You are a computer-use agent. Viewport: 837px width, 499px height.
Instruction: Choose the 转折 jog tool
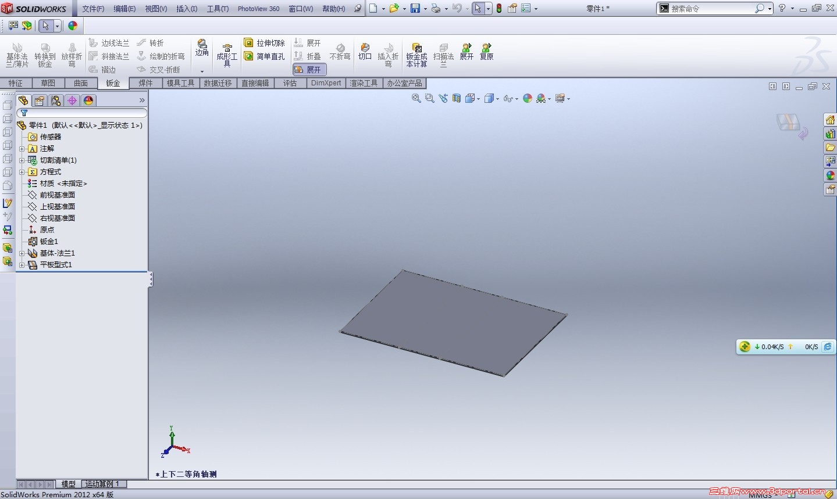click(150, 43)
